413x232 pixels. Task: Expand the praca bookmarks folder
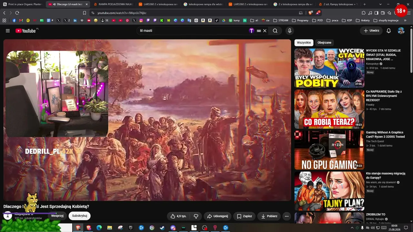click(332, 20)
